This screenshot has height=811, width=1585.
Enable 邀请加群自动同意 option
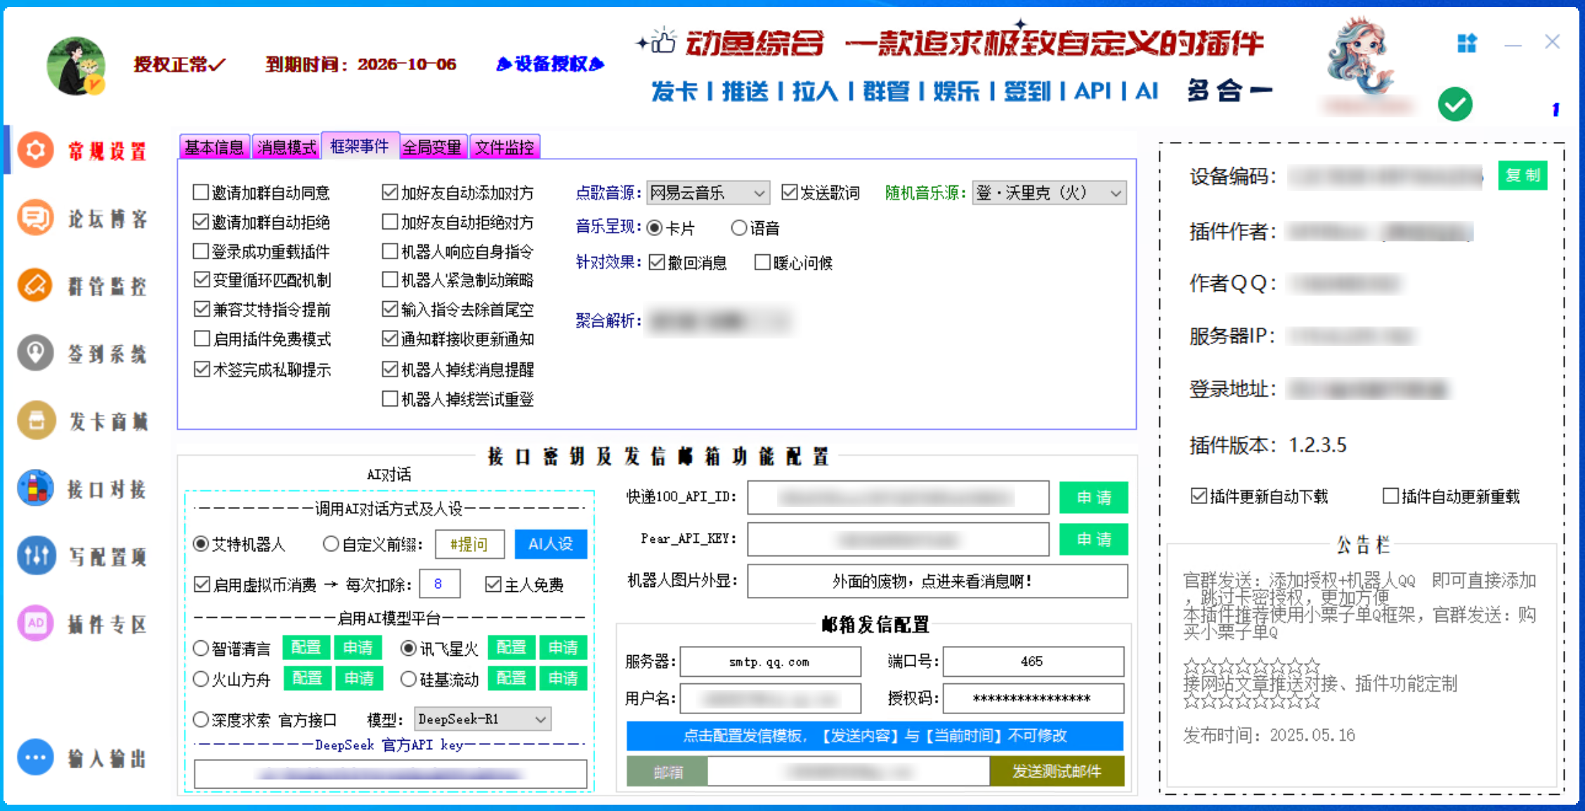[200, 192]
